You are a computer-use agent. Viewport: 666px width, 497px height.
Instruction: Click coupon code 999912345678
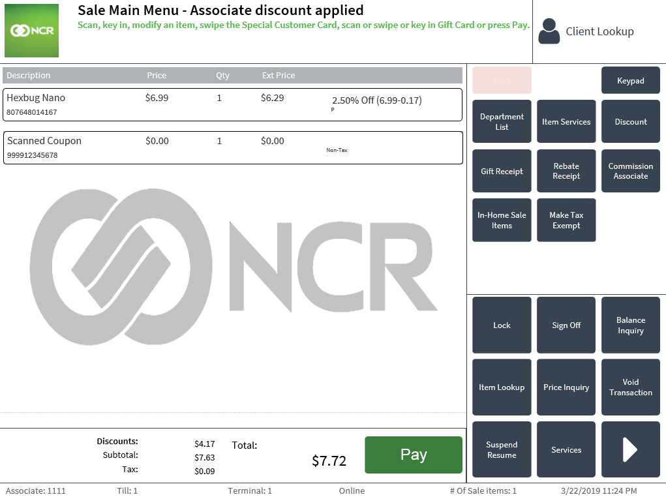tap(32, 155)
